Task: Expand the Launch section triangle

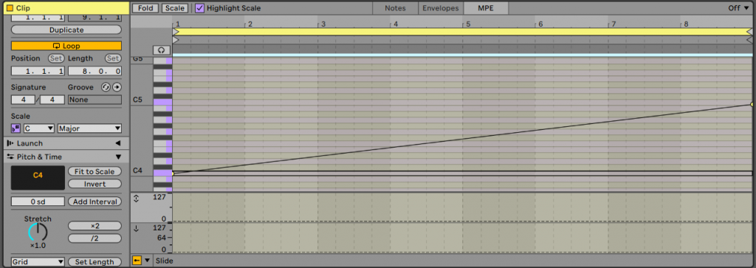Action: click(117, 143)
